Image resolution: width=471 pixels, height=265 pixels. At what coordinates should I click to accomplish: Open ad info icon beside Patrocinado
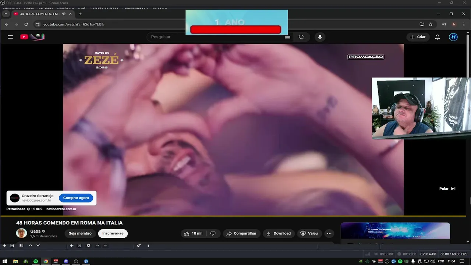29,209
